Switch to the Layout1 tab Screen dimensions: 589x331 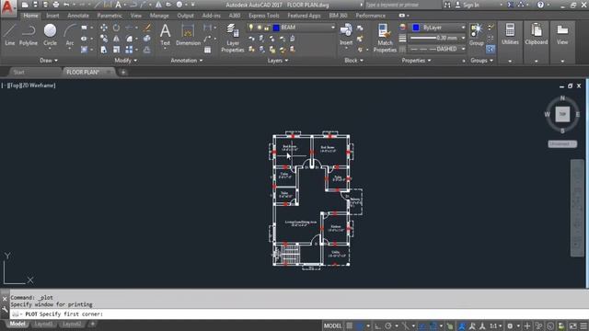click(43, 324)
